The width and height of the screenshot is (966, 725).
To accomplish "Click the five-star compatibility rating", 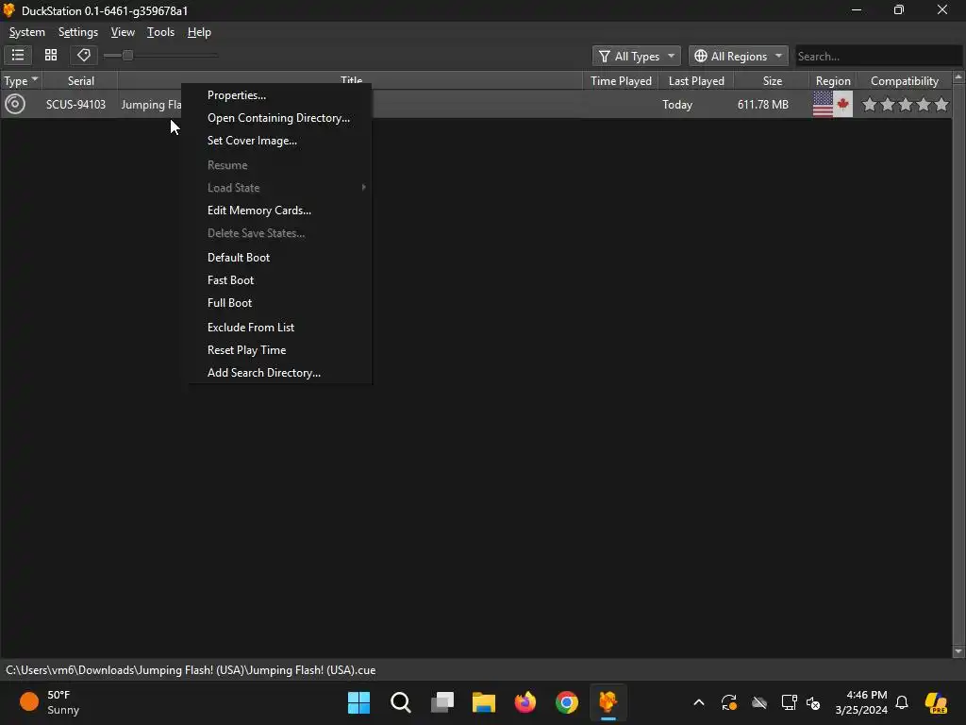I will point(905,105).
